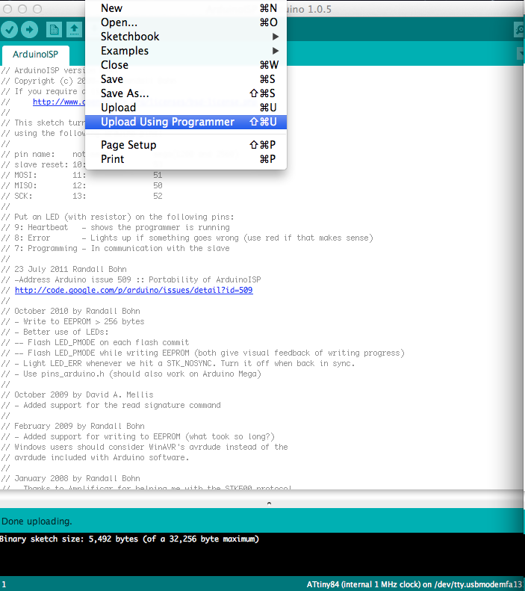Click the 'Binary sketch size' console line
The image size is (525, 591).
click(x=129, y=539)
